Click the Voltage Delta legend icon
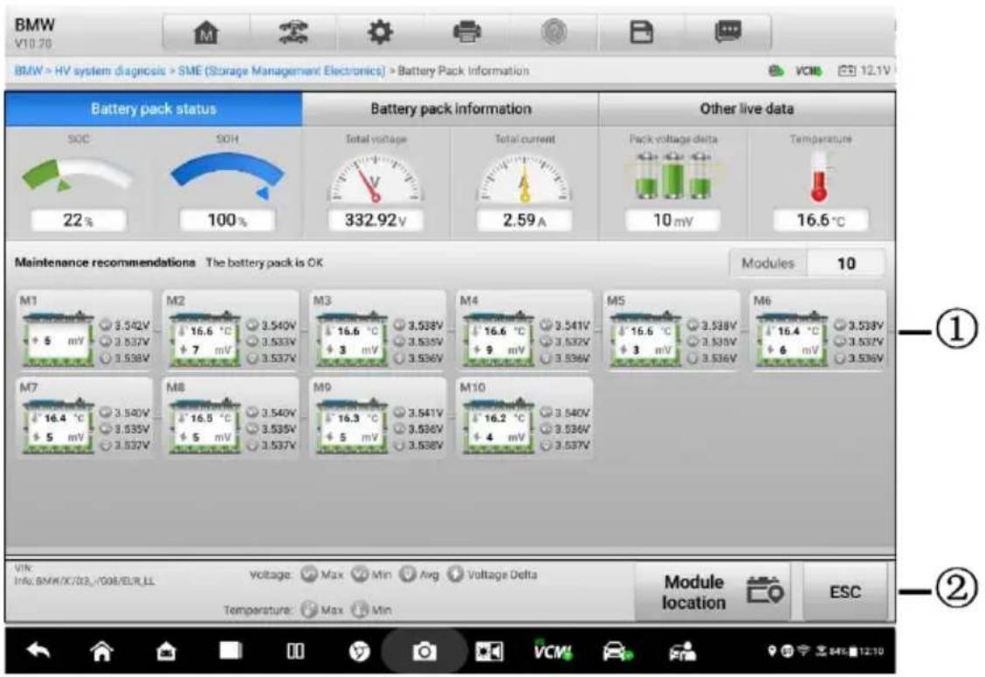985x677 pixels. click(455, 574)
